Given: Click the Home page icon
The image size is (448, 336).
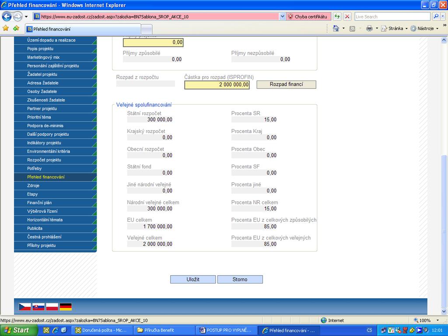Looking at the screenshot, I should 336,28.
